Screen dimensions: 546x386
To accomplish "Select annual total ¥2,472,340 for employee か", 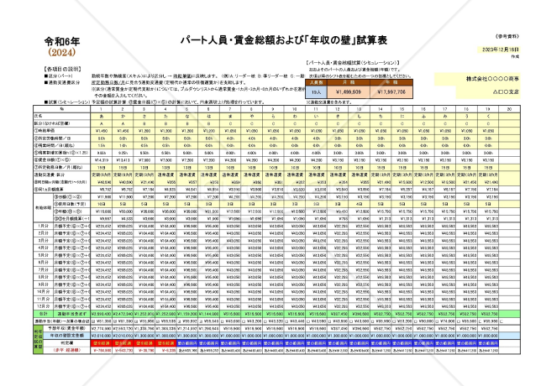I will [123, 314].
